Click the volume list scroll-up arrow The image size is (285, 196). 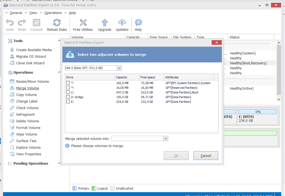(279, 43)
